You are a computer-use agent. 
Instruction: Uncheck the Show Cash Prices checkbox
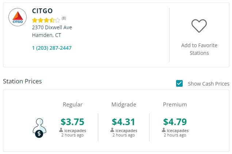point(179,83)
